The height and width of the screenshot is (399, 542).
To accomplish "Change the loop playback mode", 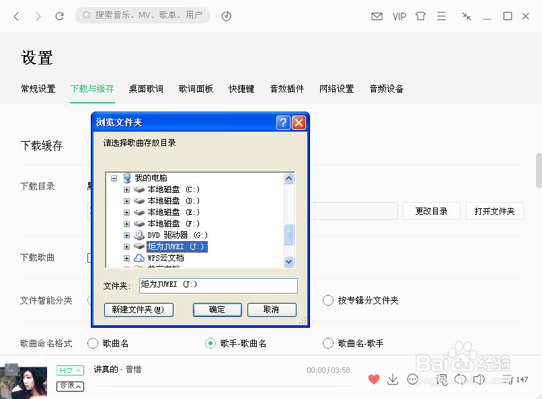I will coord(461,380).
